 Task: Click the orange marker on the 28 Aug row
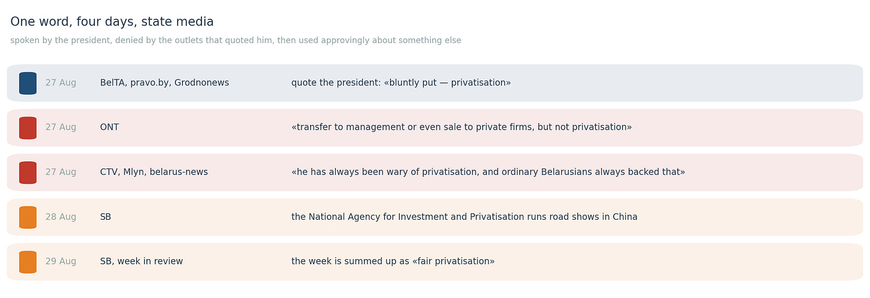coord(27,217)
